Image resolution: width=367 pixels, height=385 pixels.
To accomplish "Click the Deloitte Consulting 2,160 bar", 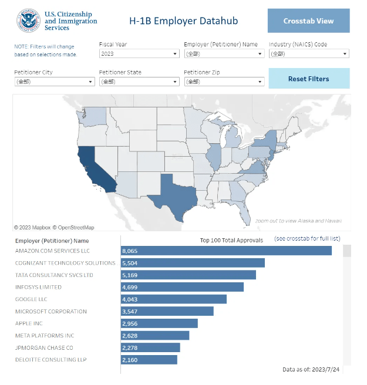I will [x=149, y=360].
